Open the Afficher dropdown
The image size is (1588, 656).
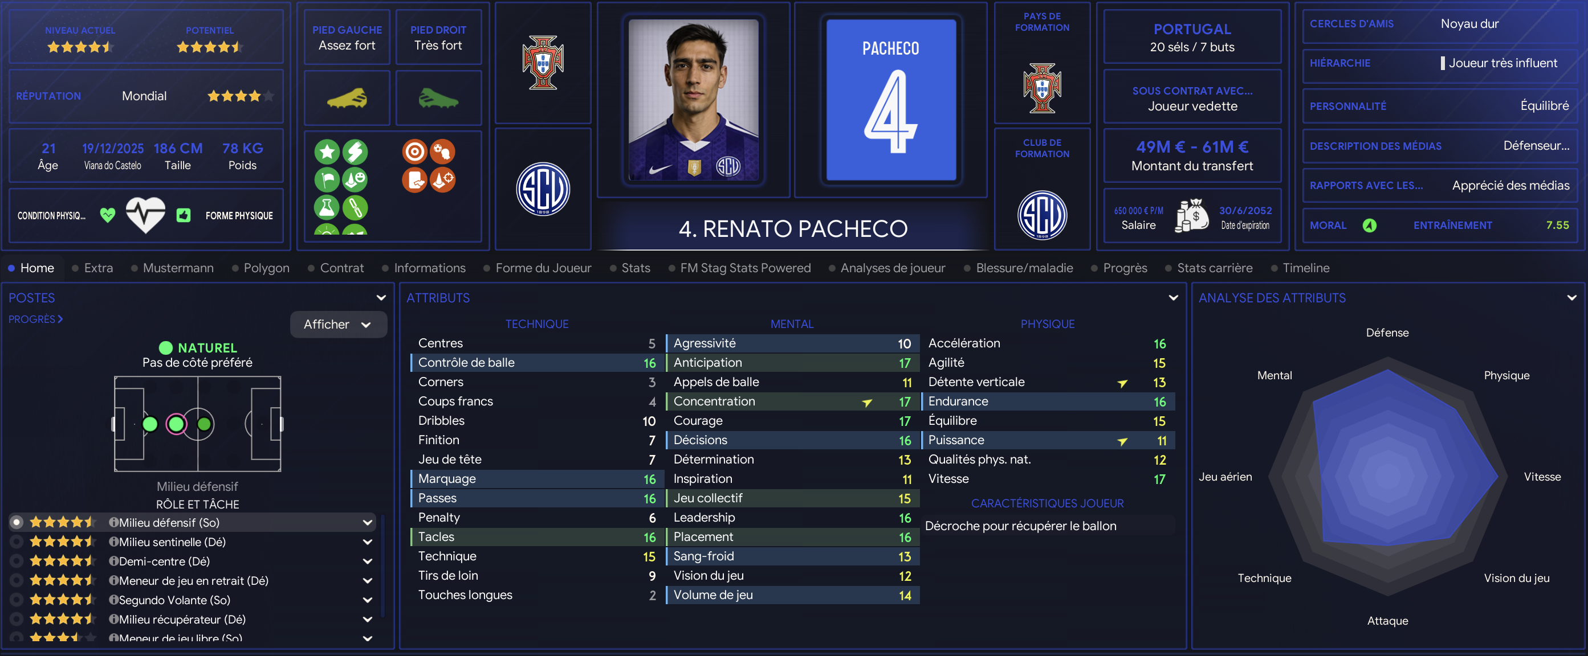click(x=338, y=325)
